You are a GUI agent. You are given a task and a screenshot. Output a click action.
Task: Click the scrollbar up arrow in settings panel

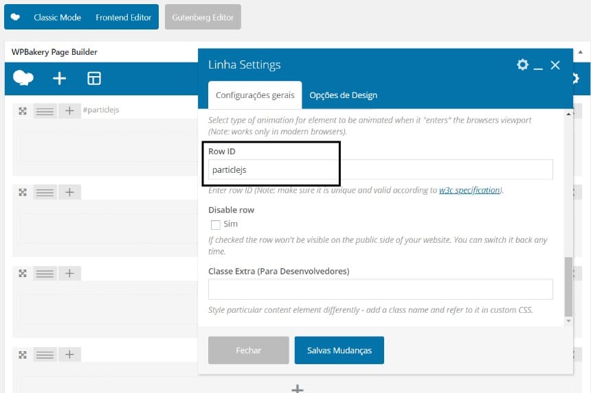568,114
